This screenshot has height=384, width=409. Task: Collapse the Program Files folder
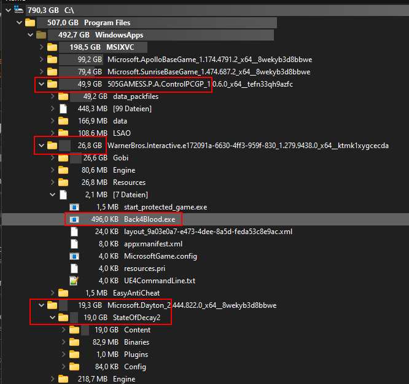pyautogui.click(x=19, y=23)
